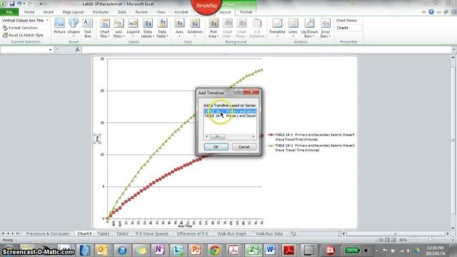Image resolution: width=457 pixels, height=257 pixels.
Task: Open the Table1 sheet tab
Action: (104, 233)
